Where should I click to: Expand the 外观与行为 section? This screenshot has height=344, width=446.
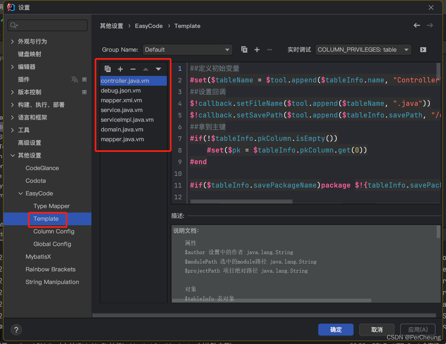pos(12,41)
